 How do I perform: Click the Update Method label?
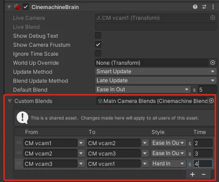click(x=32, y=72)
